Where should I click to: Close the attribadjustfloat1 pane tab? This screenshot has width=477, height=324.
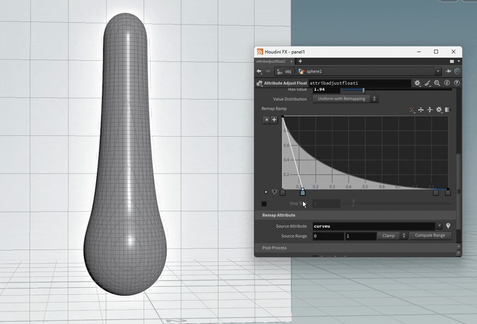pyautogui.click(x=292, y=61)
